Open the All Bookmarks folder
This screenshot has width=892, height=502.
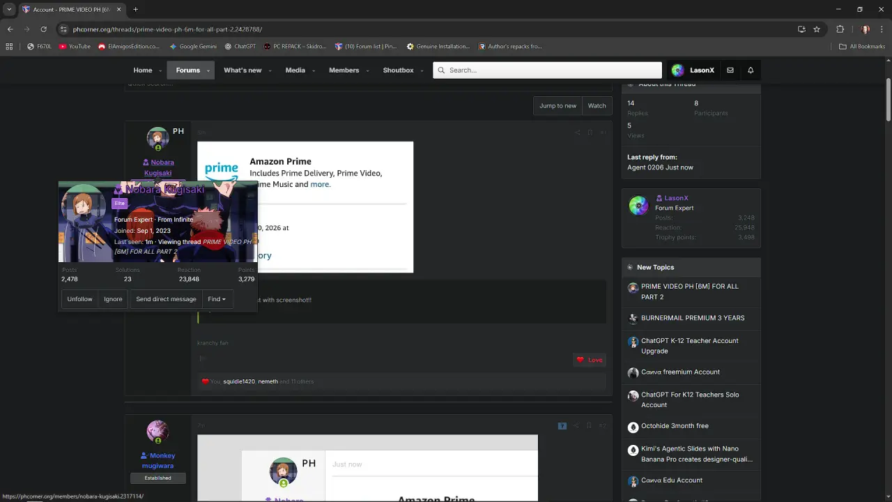pos(862,47)
